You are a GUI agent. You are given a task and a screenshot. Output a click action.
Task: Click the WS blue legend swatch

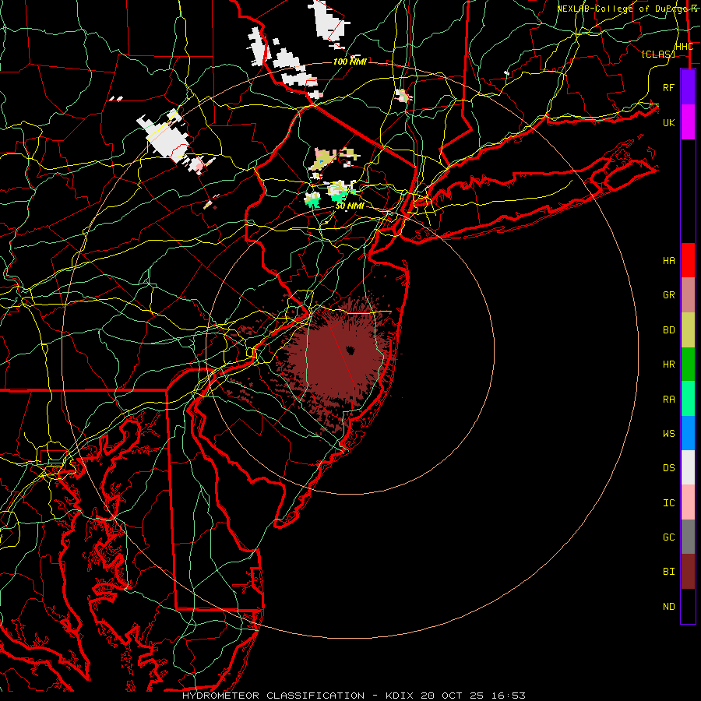[688, 433]
